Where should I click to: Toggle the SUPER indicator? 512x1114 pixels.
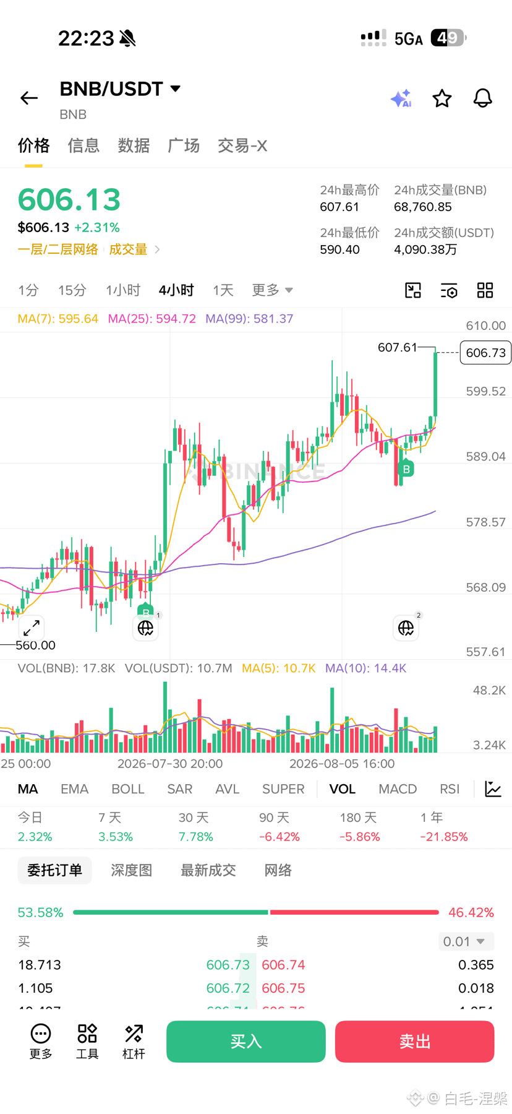[283, 789]
